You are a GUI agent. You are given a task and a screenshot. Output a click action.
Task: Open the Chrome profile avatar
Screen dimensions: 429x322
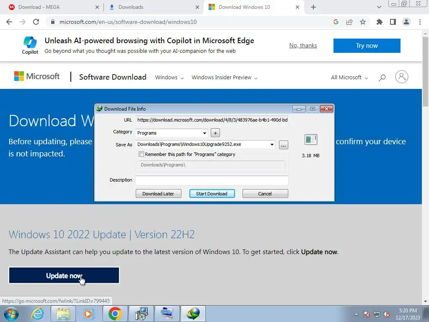click(x=406, y=22)
